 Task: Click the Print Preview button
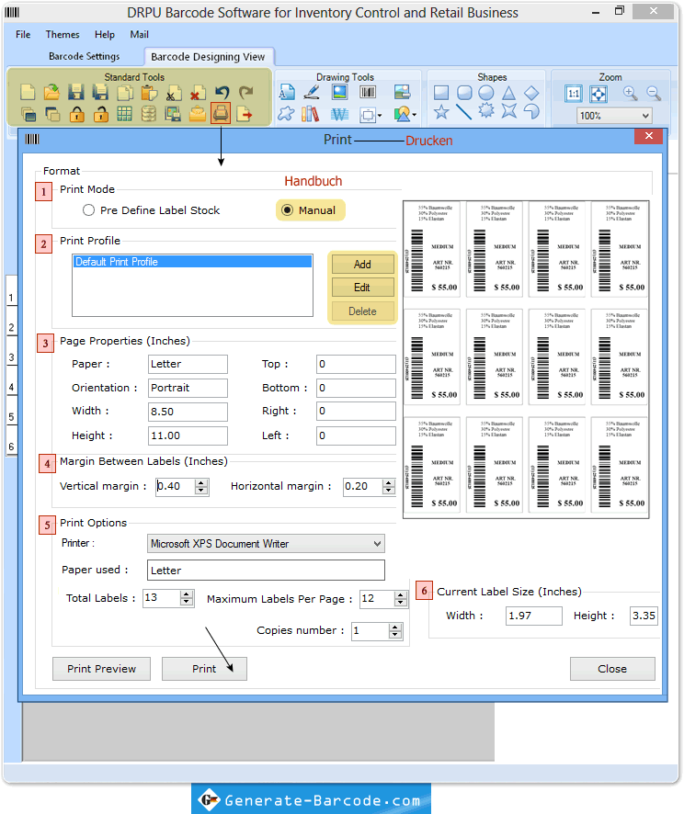tap(101, 669)
